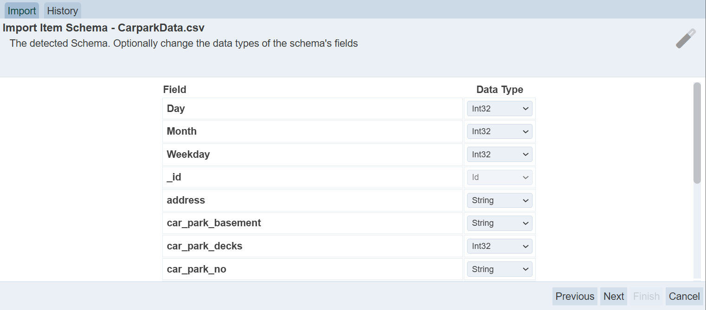Select the Weekday field name cell
Image resolution: width=706 pixels, height=310 pixels.
point(313,155)
